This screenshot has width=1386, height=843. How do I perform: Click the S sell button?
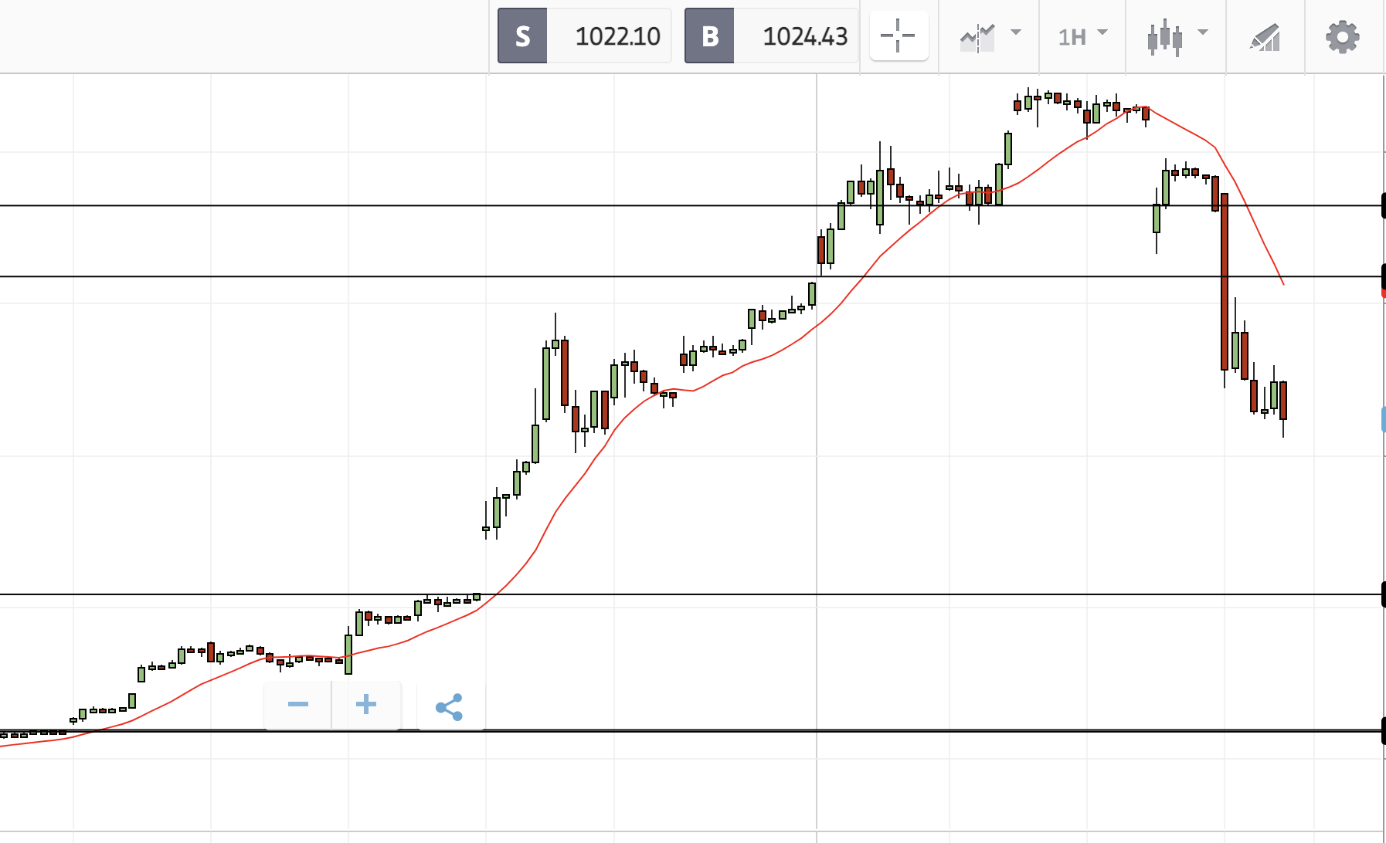tap(522, 36)
